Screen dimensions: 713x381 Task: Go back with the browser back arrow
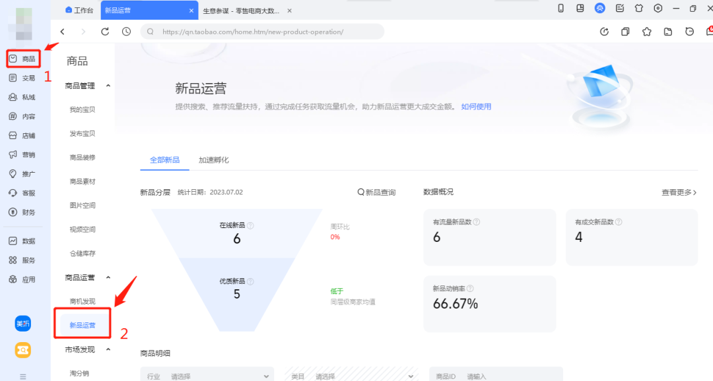pos(63,32)
